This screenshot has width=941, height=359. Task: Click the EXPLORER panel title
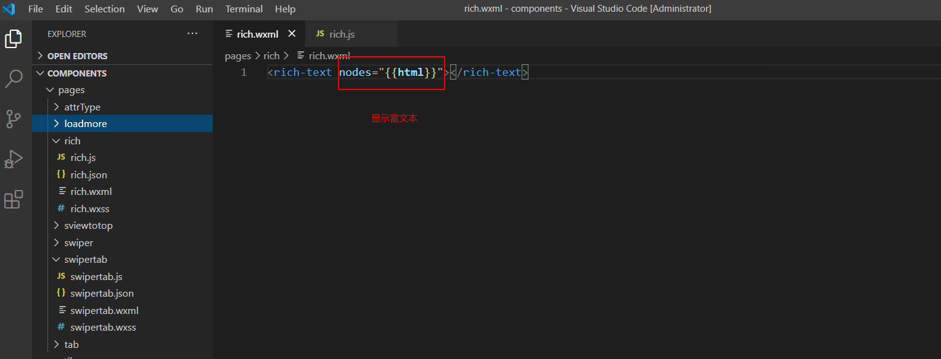click(x=67, y=34)
